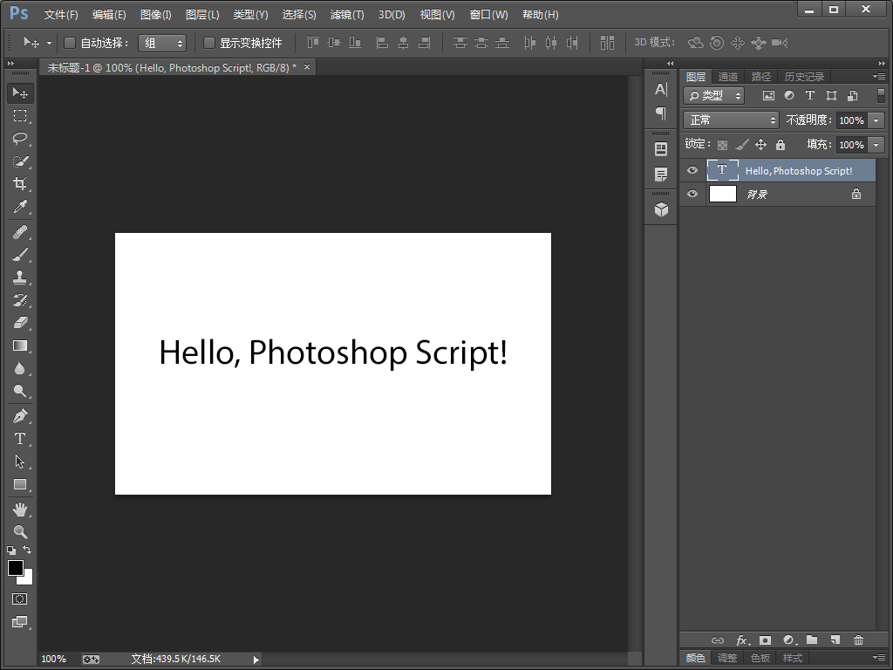The image size is (893, 670).
Task: Select the Pen tool
Action: pos(20,416)
